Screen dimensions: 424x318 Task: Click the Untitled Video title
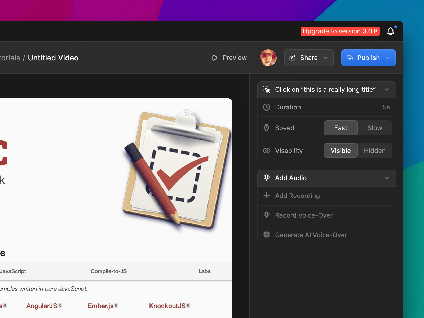coord(53,58)
